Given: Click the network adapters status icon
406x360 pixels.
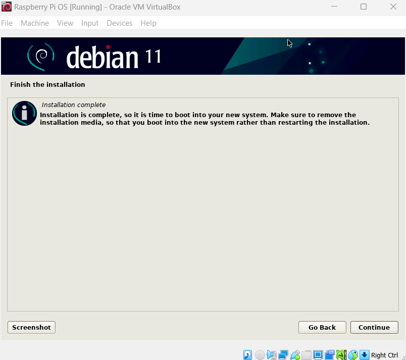Looking at the screenshot, I should click(x=283, y=355).
